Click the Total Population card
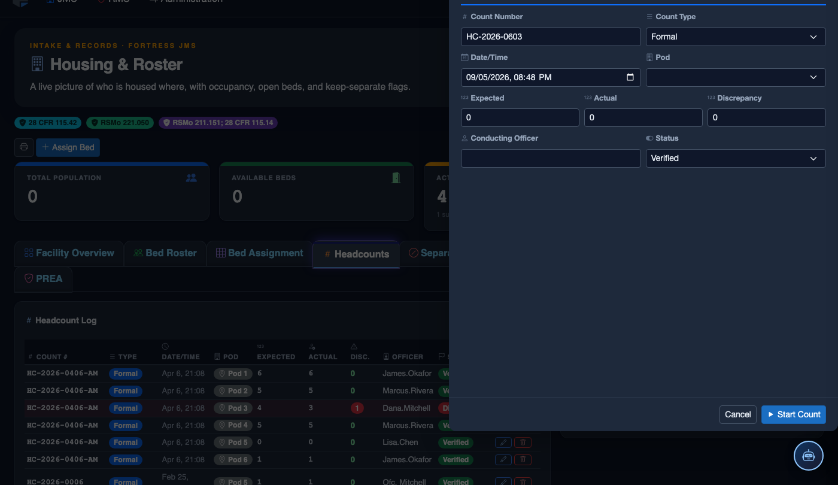This screenshot has height=485, width=838. [112, 191]
